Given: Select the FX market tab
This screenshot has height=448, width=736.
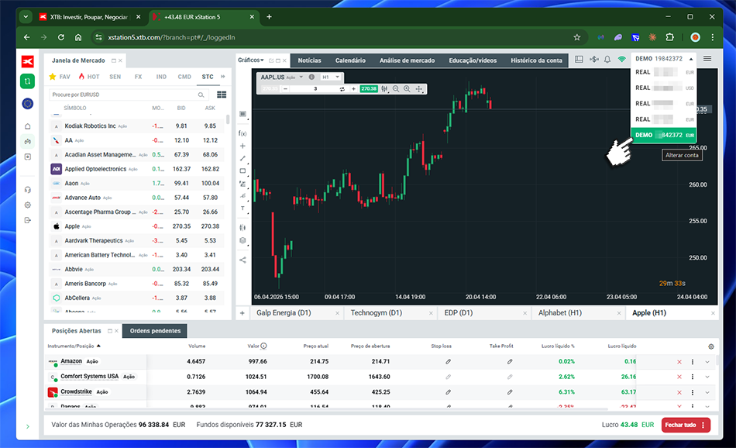Looking at the screenshot, I should (138, 77).
